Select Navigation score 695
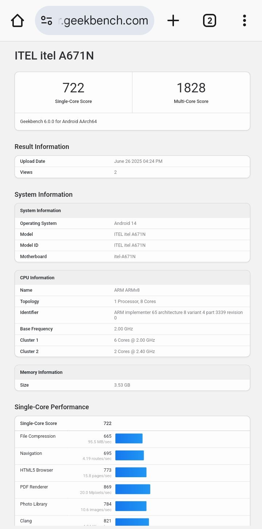 click(107, 453)
